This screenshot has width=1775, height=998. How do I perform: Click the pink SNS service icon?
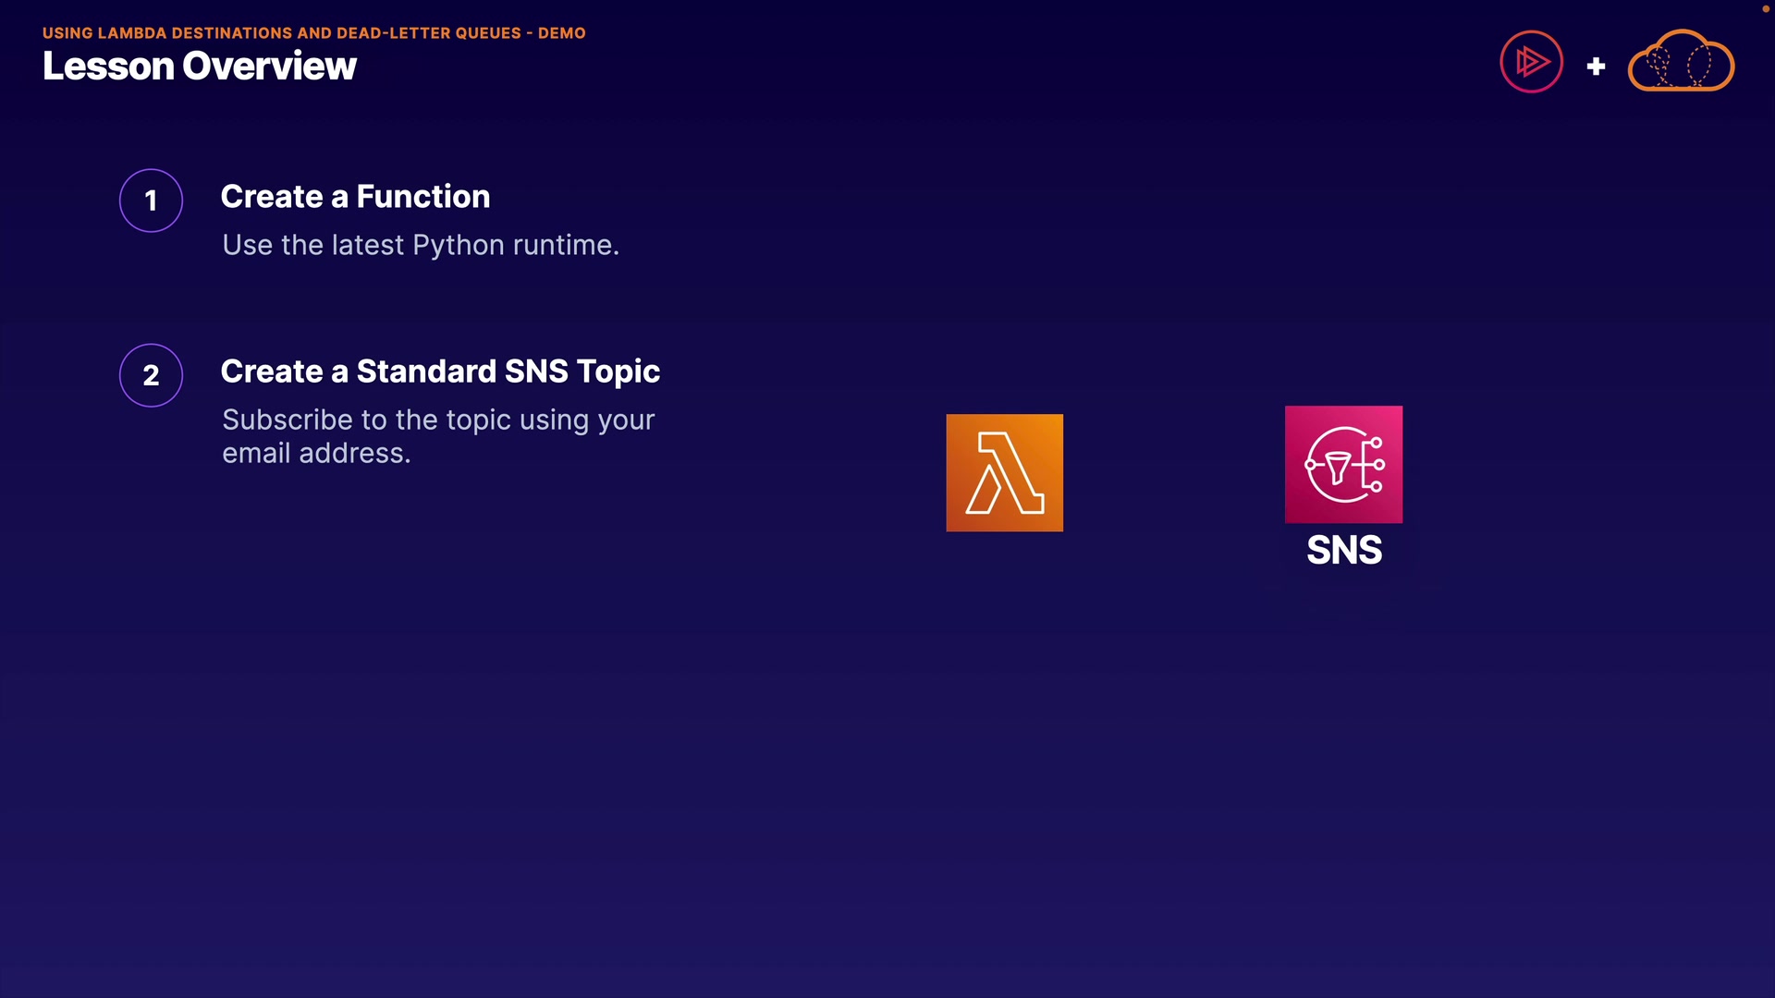[1343, 464]
